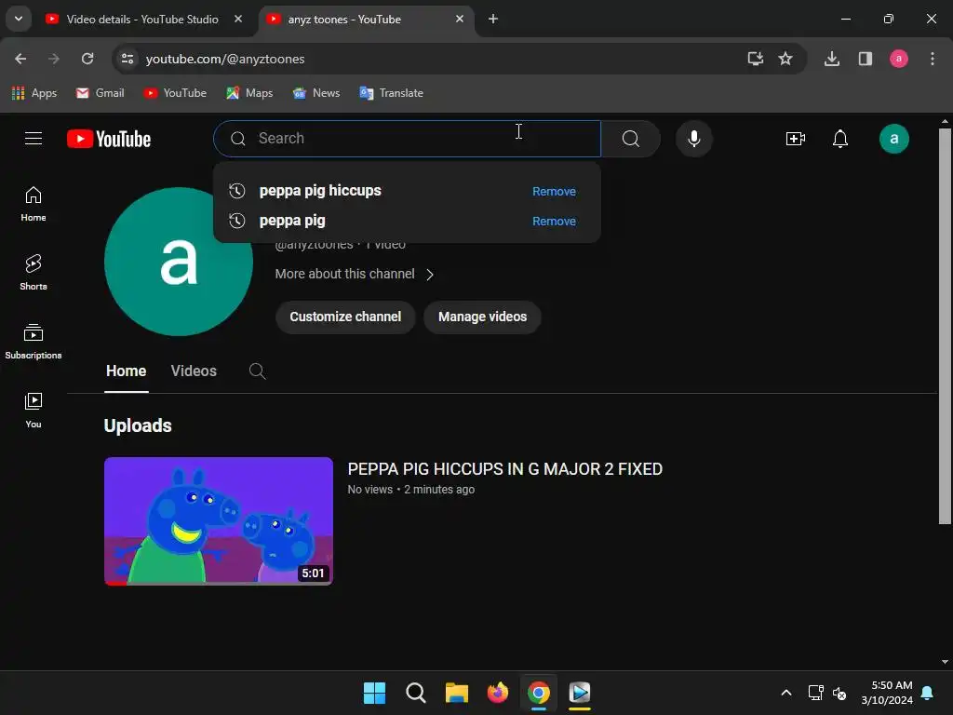Close the anyz toones - YouTube tab
The height and width of the screenshot is (715, 953).
click(x=460, y=19)
